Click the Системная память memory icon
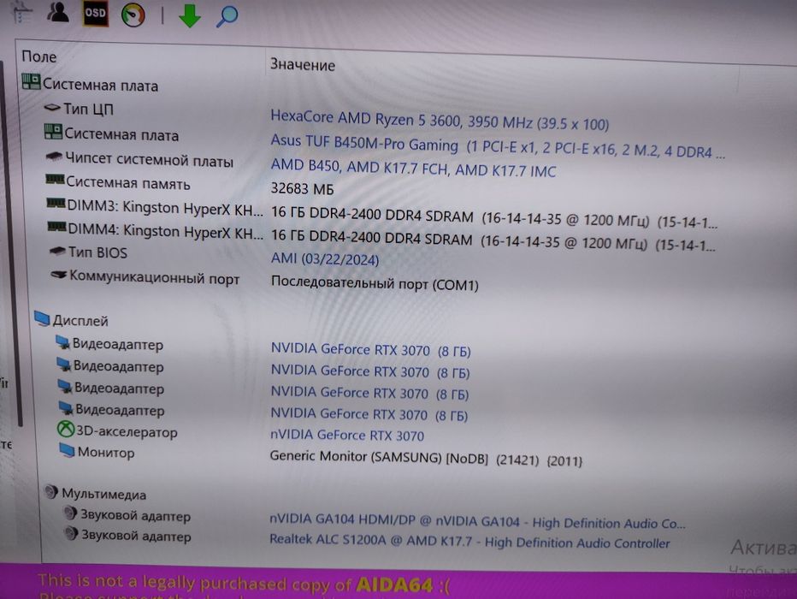The height and width of the screenshot is (599, 797). point(55,180)
